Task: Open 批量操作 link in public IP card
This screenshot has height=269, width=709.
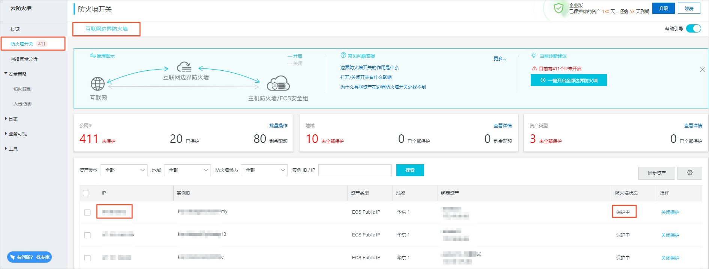Action: 278,125
